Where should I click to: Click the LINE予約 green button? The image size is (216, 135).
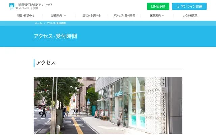tap(158, 6)
